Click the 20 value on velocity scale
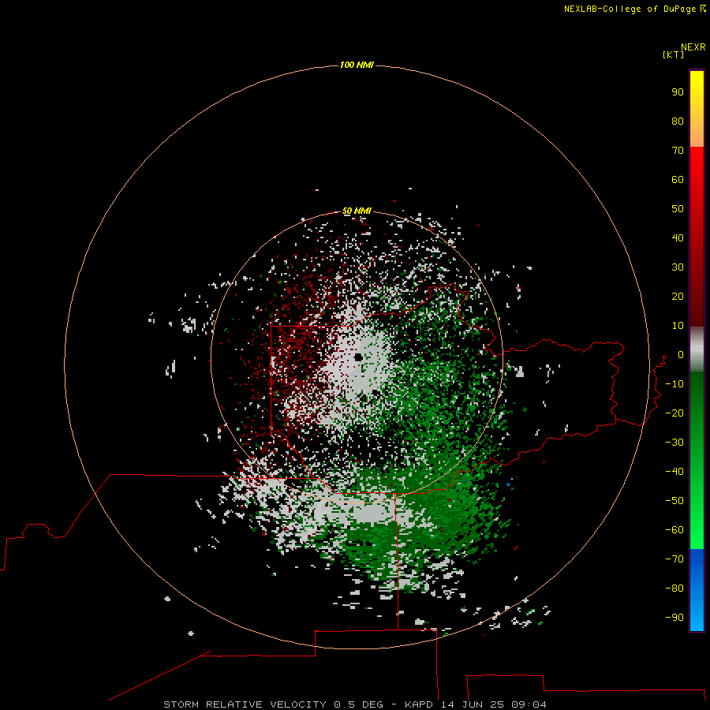Image resolution: width=710 pixels, height=710 pixels. [678, 296]
